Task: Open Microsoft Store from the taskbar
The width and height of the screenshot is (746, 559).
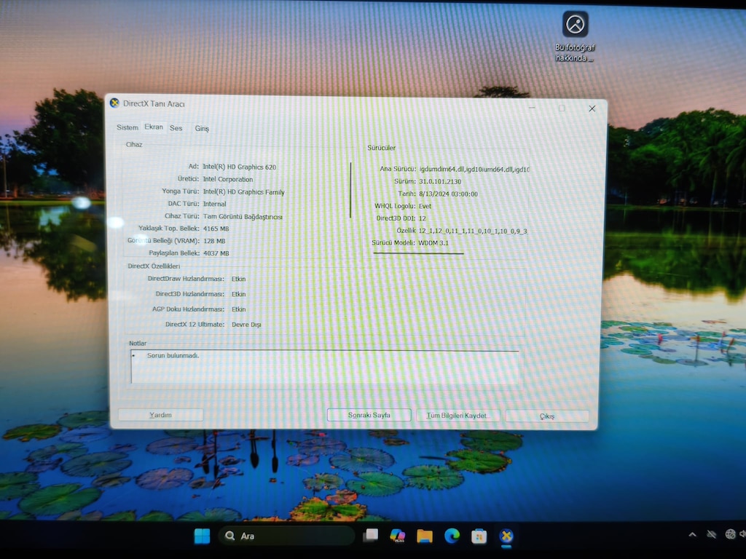Action: pyautogui.click(x=479, y=536)
